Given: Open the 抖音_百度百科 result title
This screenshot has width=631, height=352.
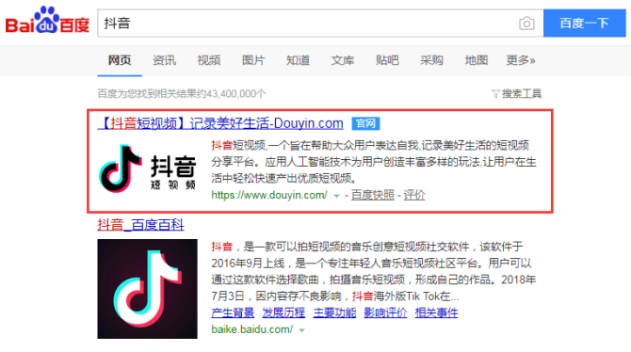Looking at the screenshot, I should click(x=140, y=225).
